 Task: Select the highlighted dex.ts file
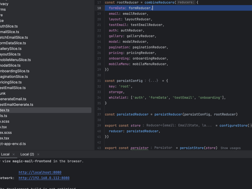46,110
